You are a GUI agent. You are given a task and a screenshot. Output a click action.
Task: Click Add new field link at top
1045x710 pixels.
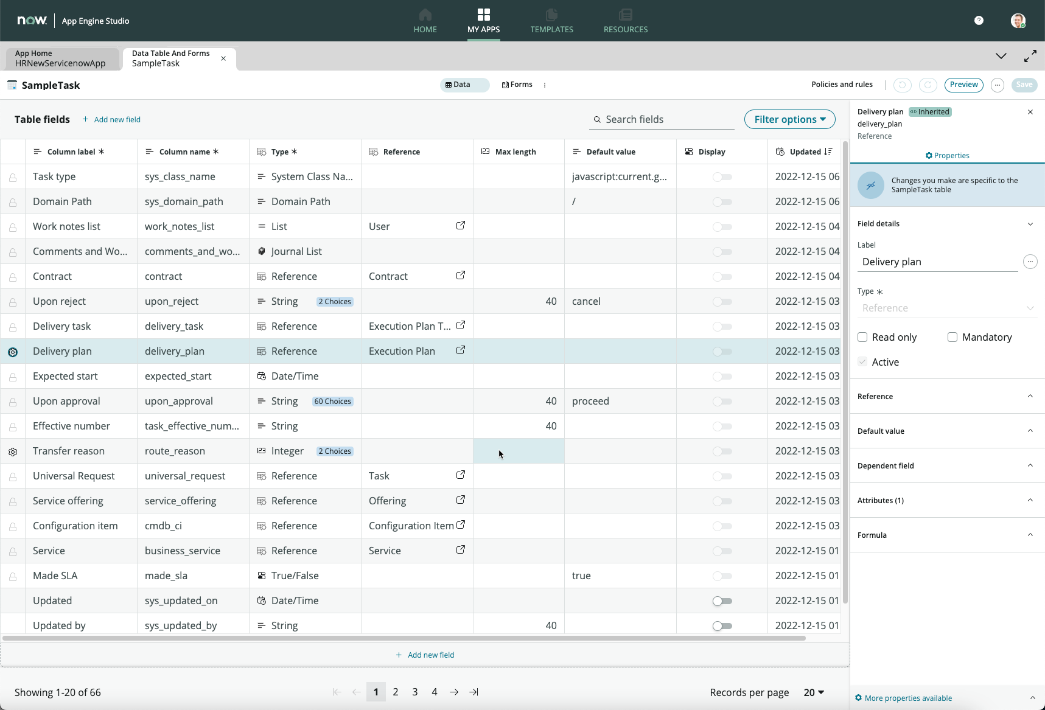pyautogui.click(x=112, y=119)
